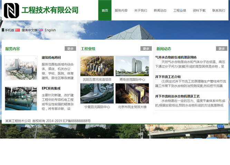Read the 井下节流工艺介绍 news article
230x165 pixels.
pyautogui.click(x=168, y=77)
